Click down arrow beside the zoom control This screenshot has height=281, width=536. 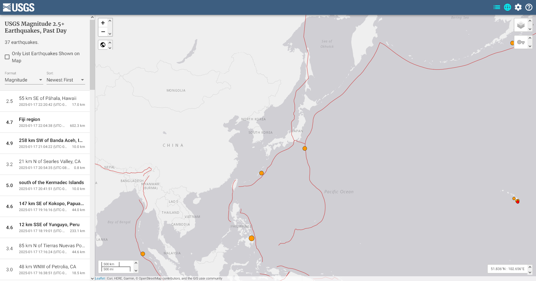pyautogui.click(x=110, y=34)
